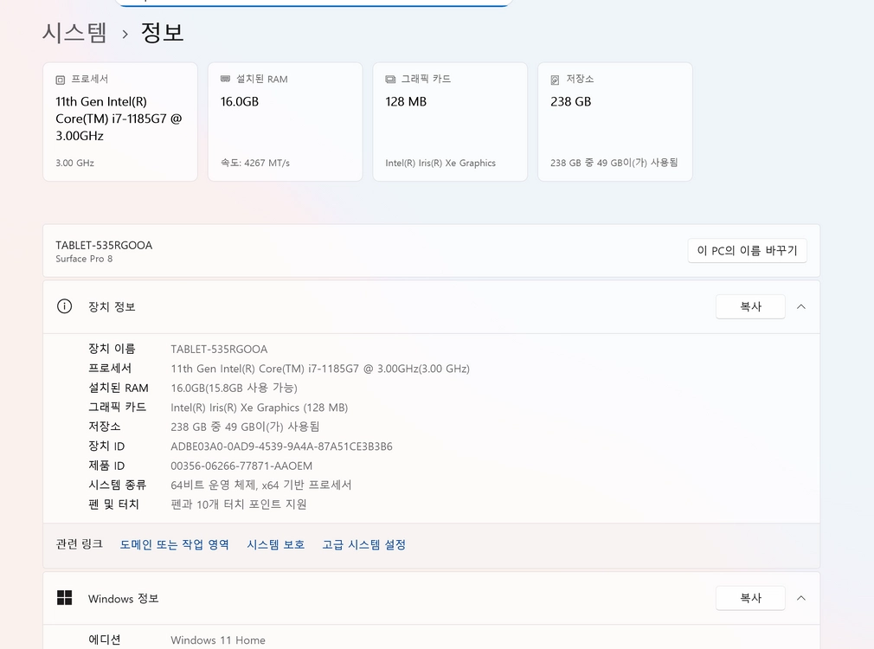Click the Windows 정보 section header title
874x649 pixels.
123,598
